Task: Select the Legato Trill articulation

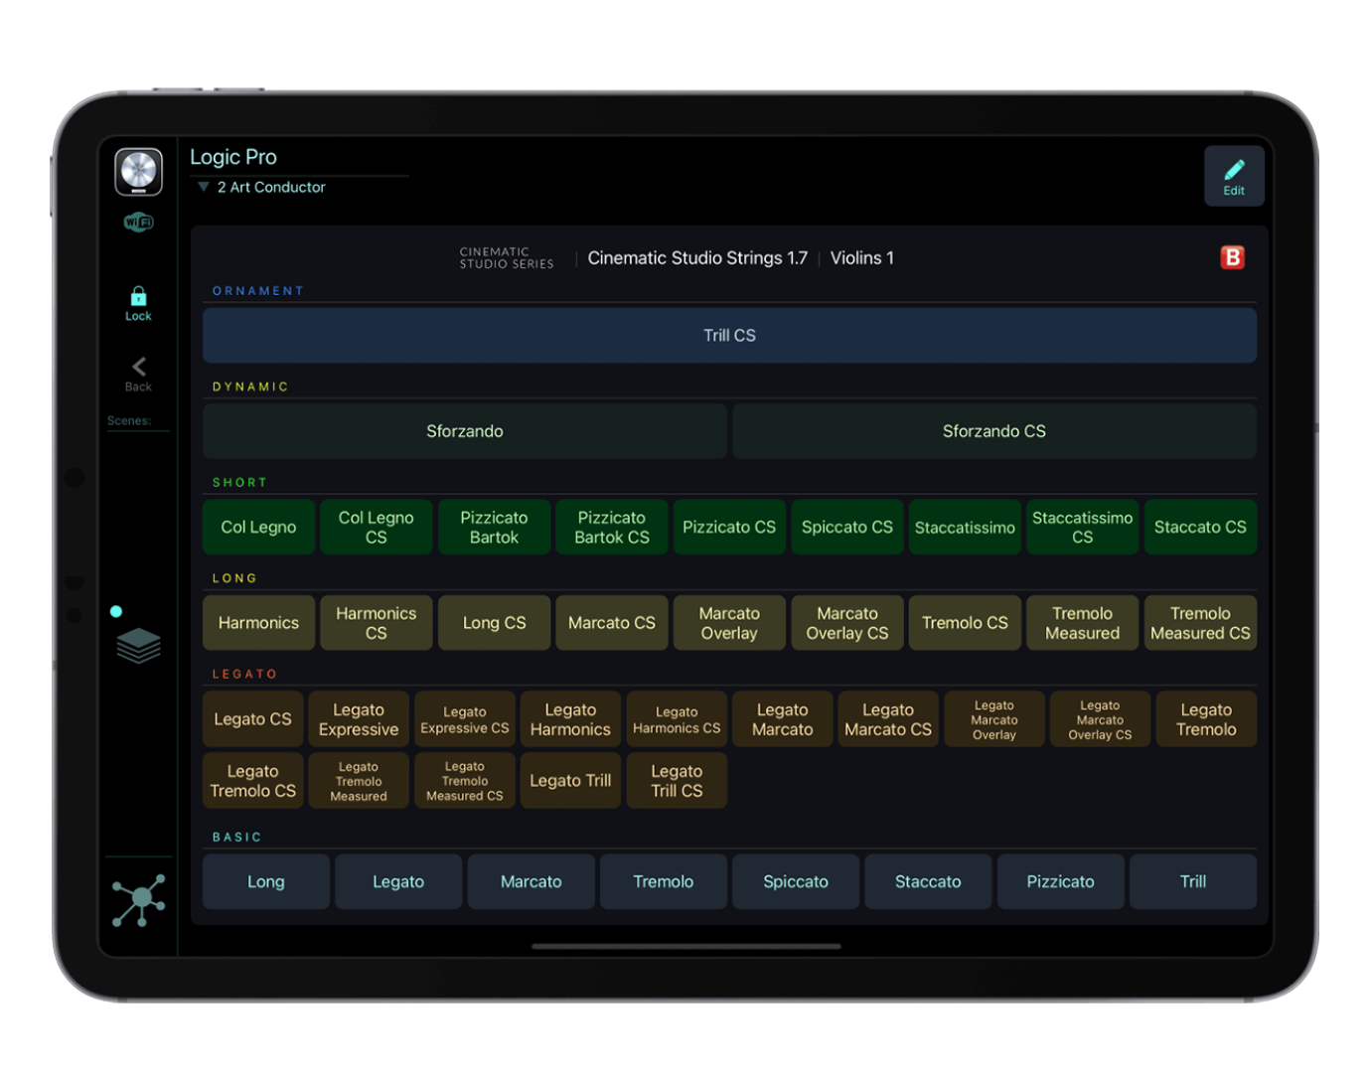Action: coord(570,781)
